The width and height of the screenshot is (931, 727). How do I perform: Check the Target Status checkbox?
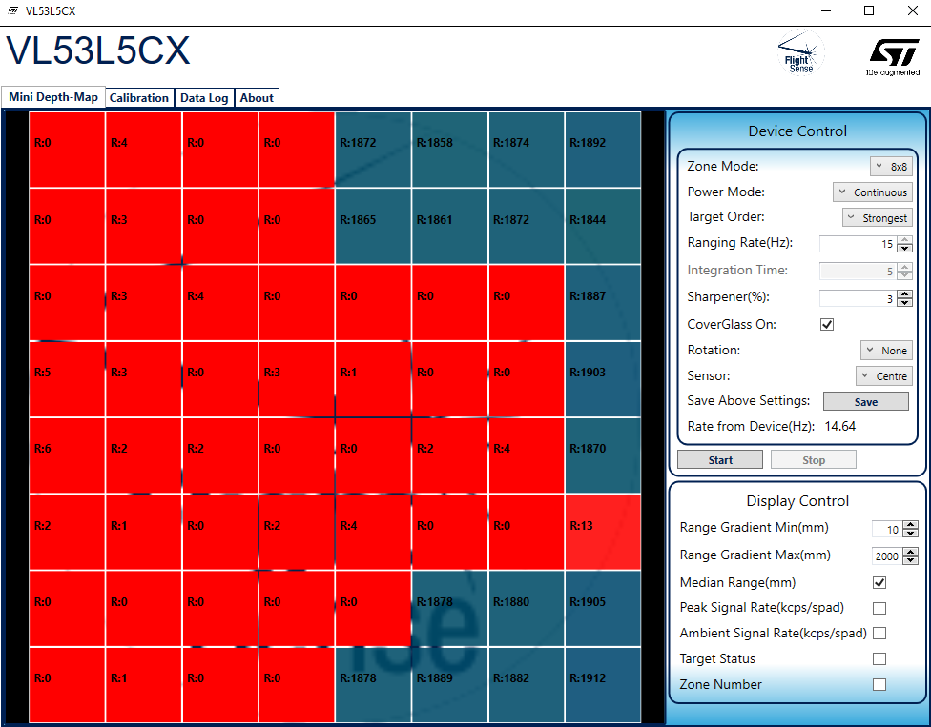pos(879,658)
